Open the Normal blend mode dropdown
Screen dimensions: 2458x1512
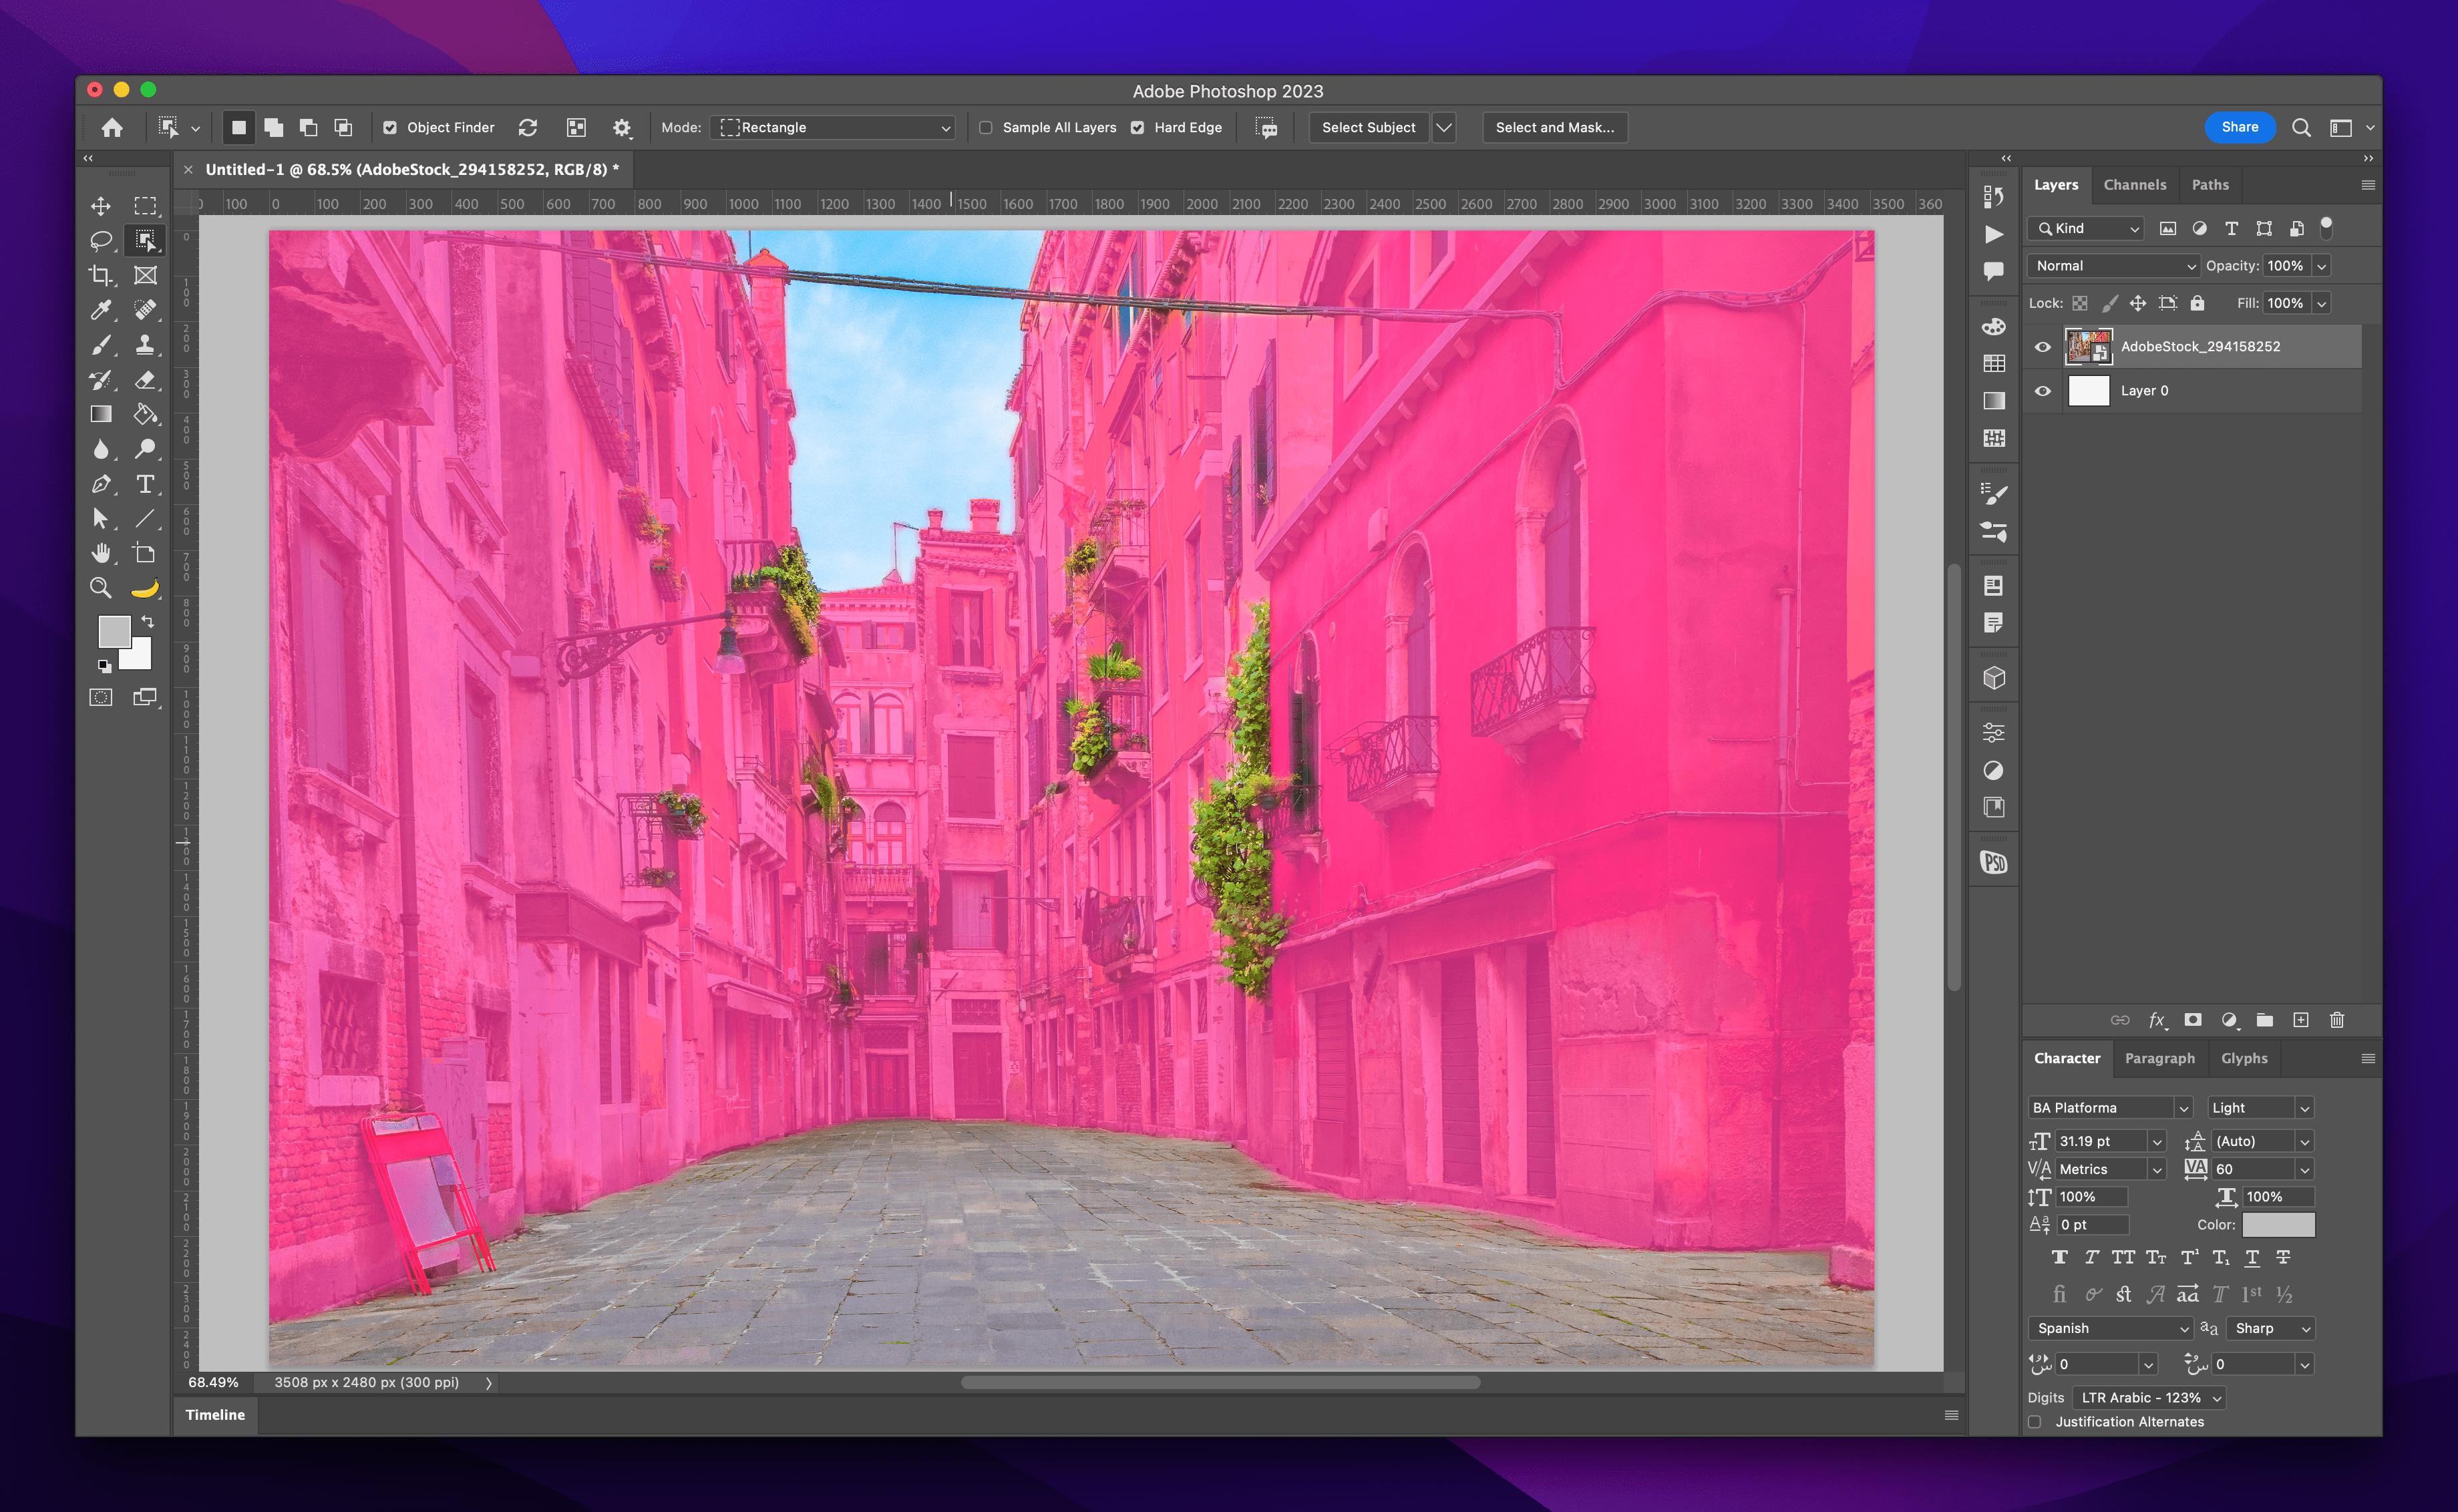(x=2114, y=266)
